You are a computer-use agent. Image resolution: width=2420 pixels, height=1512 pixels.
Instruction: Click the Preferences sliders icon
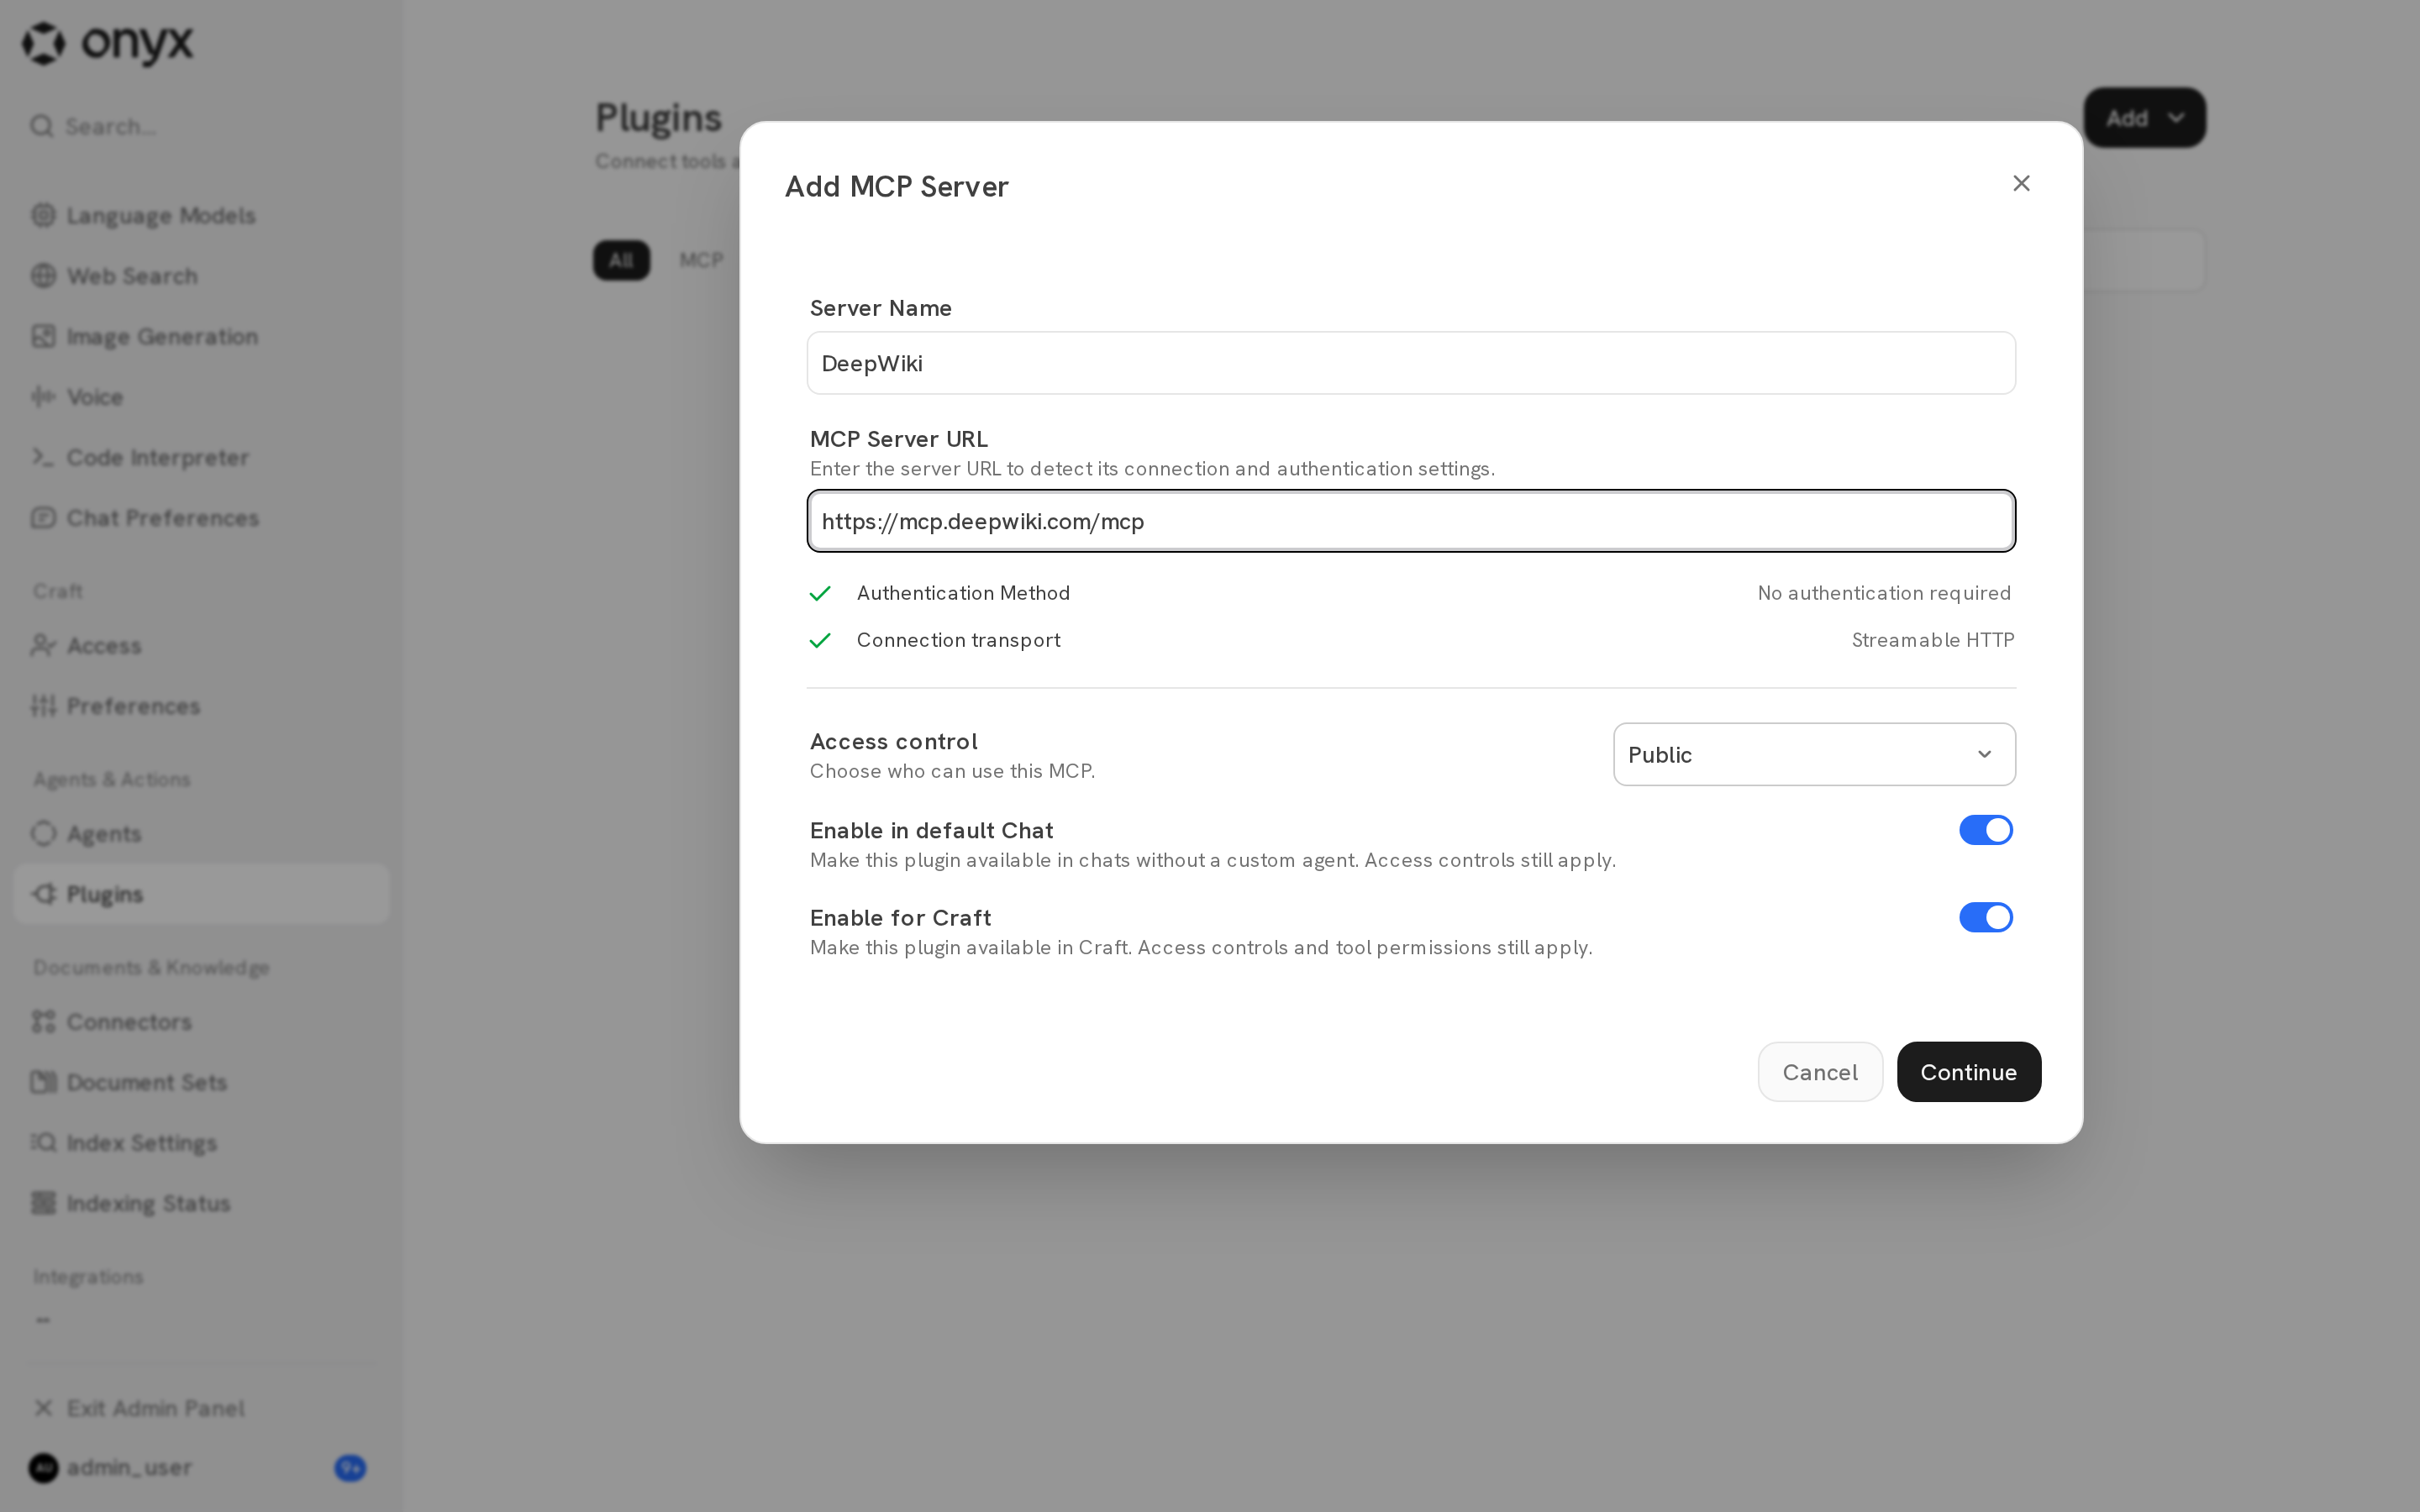tap(43, 706)
